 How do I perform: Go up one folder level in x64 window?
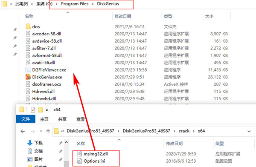[x=48, y=131]
